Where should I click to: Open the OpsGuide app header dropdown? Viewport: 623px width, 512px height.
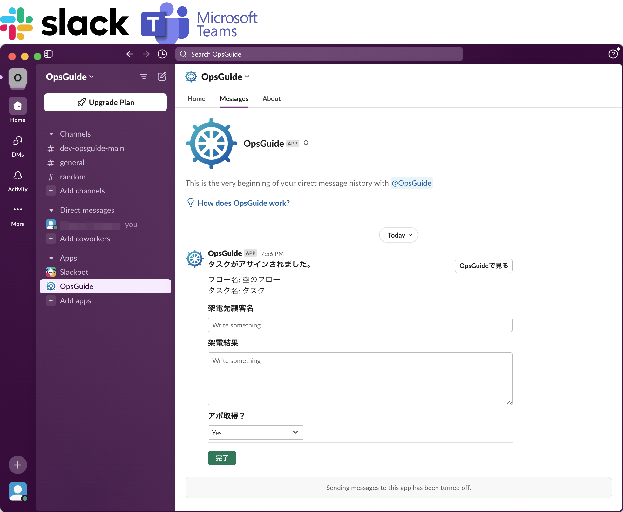(225, 77)
